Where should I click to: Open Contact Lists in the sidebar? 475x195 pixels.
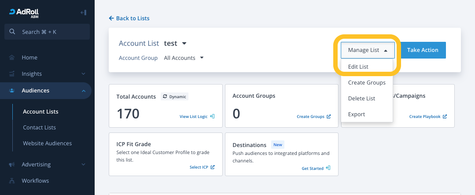(x=39, y=128)
